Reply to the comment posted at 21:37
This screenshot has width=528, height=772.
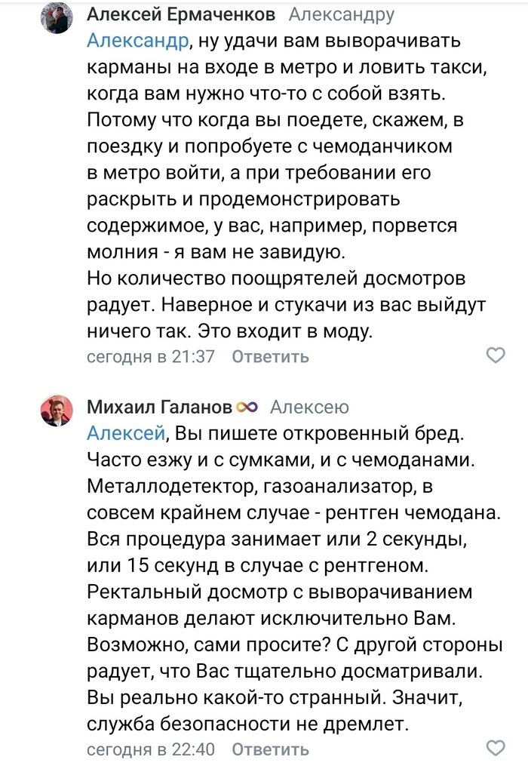pyautogui.click(x=270, y=357)
